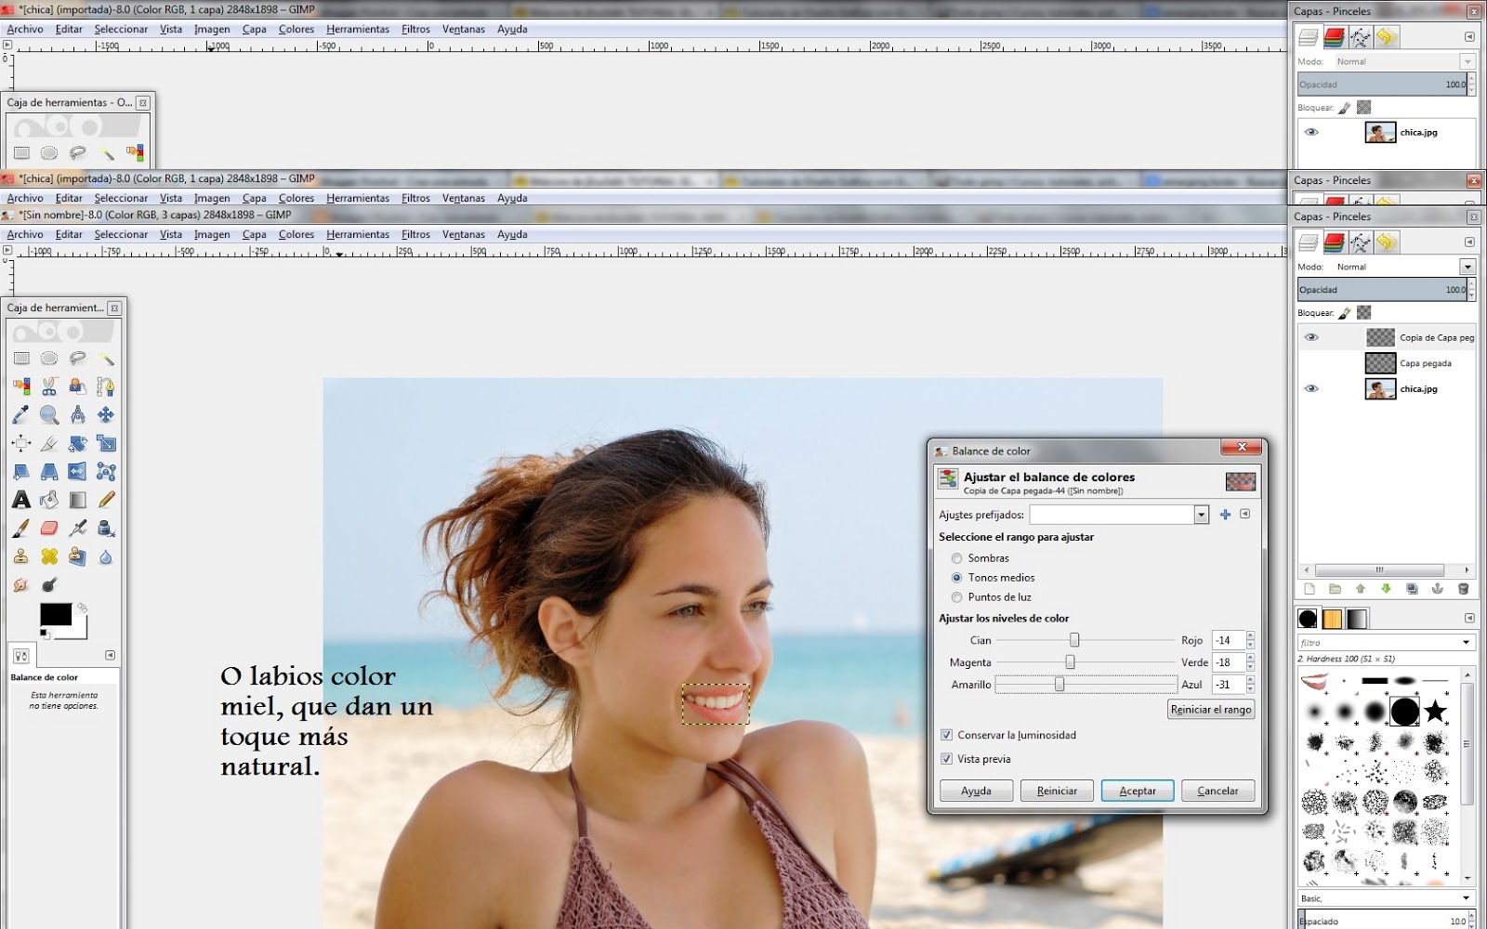Click the Aceptar button
The image size is (1487, 929).
coord(1138,791)
